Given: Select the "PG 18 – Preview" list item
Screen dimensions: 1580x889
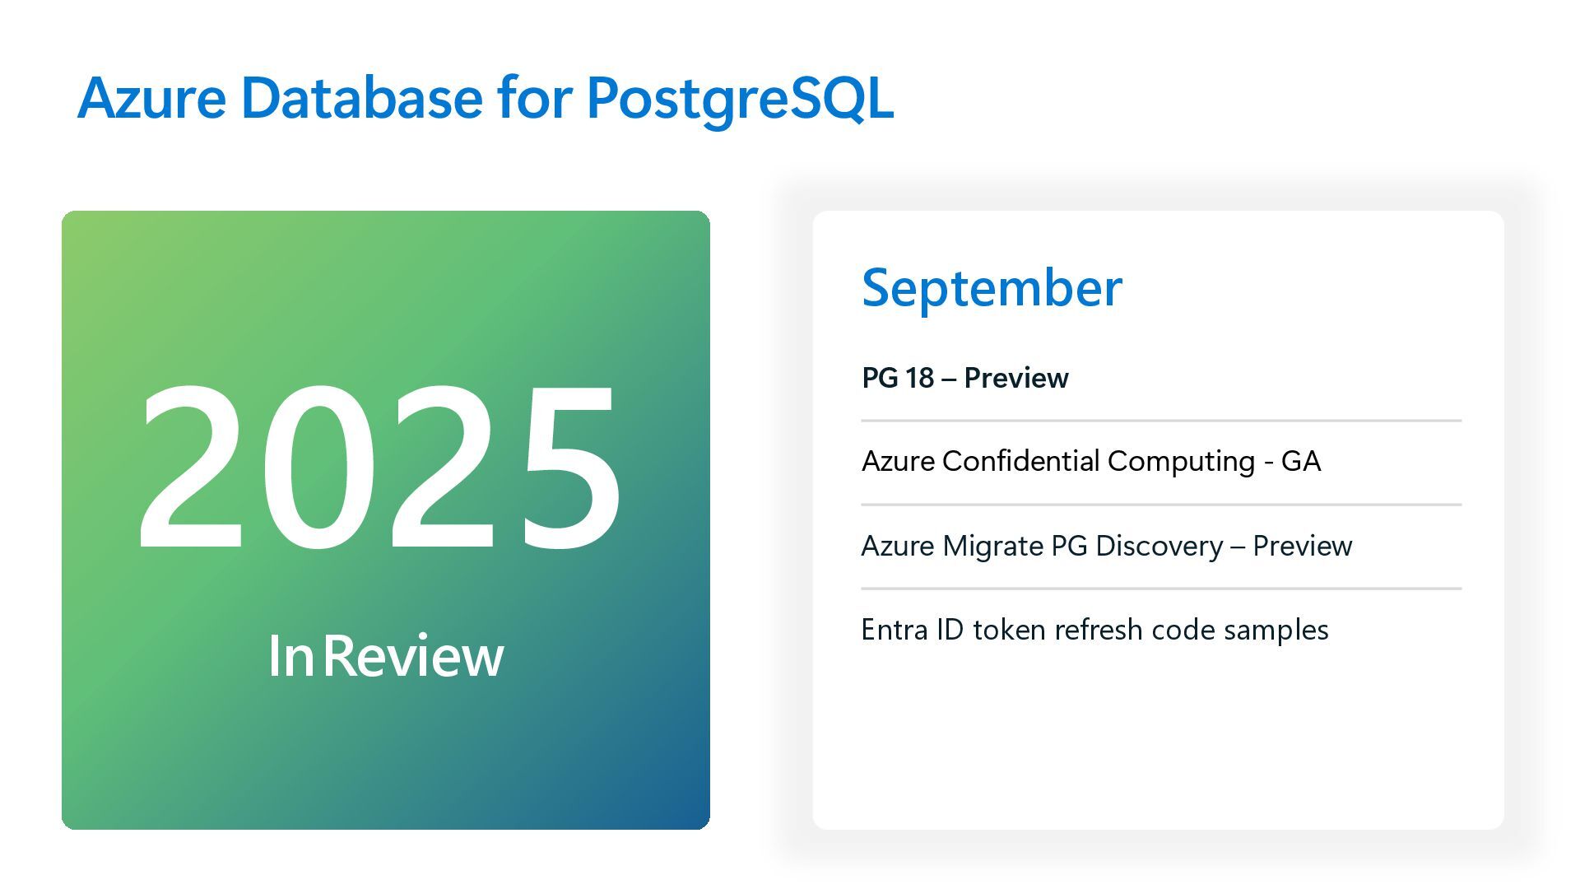Looking at the screenshot, I should (964, 378).
